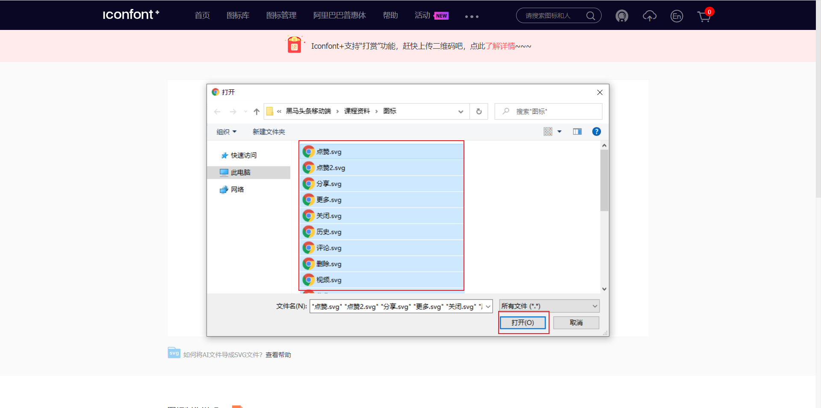Close the 打开 dialog
The height and width of the screenshot is (408, 821).
[600, 92]
